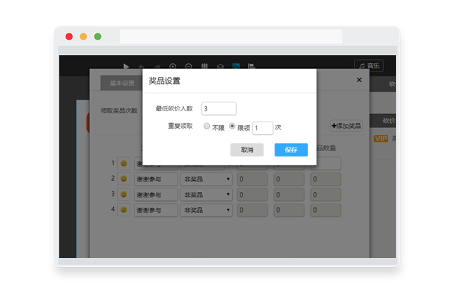Click the middle 0 field in row 3
460x299 pixels.
click(289, 195)
